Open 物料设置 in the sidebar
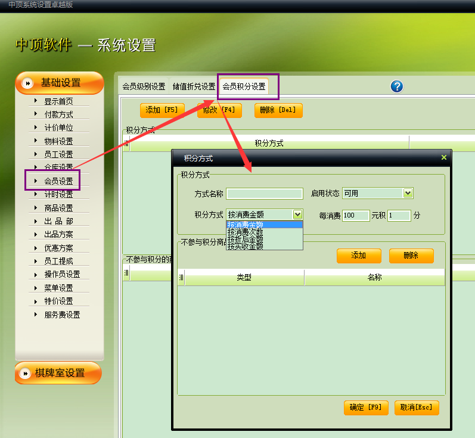Screen dimensions: 475x438 point(59,141)
